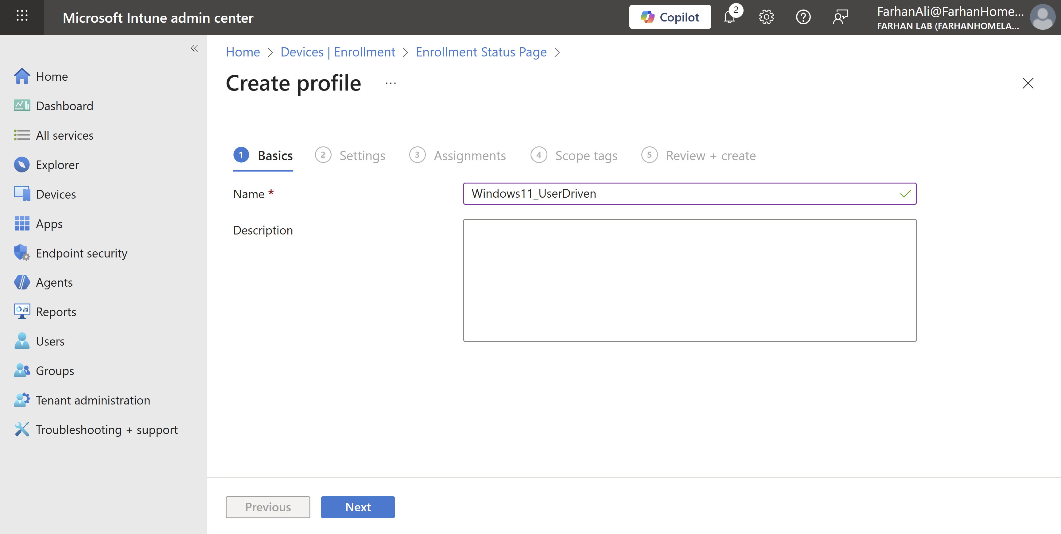The image size is (1061, 534).
Task: Open the app launcher waffle icon
Action: [x=22, y=17]
